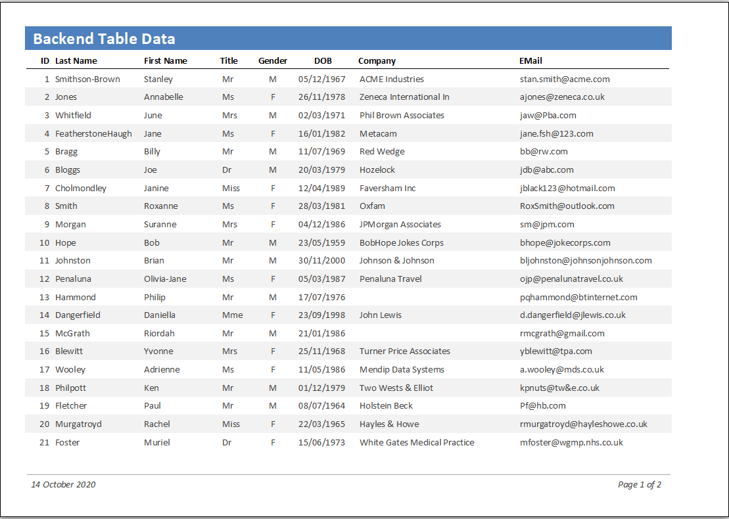This screenshot has height=519, width=729.
Task: Select the 'Last Name' column header
Action: click(76, 61)
